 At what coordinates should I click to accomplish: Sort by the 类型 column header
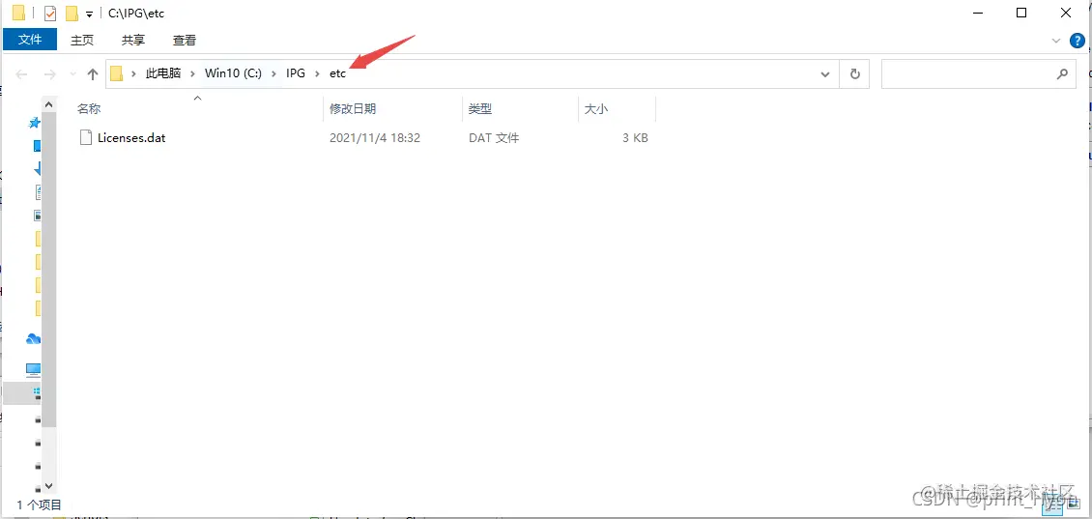[480, 108]
